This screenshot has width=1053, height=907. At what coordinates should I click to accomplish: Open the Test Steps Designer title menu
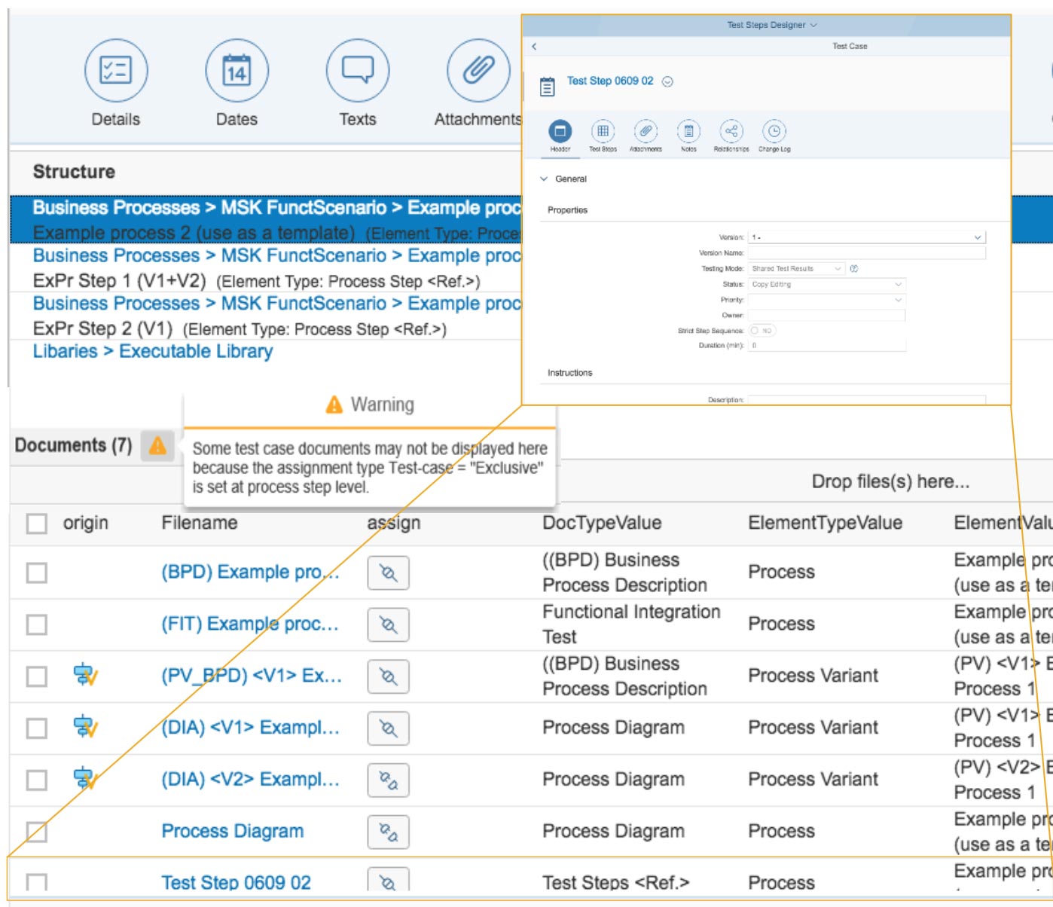pyautogui.click(x=771, y=25)
